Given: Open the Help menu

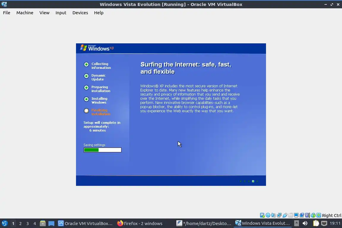Looking at the screenshot, I should tap(99, 13).
